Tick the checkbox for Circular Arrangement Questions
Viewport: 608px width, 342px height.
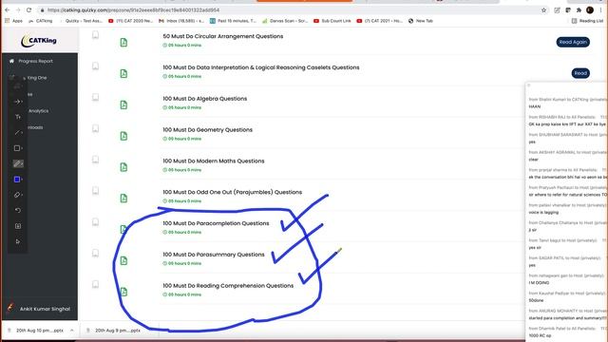click(95, 35)
